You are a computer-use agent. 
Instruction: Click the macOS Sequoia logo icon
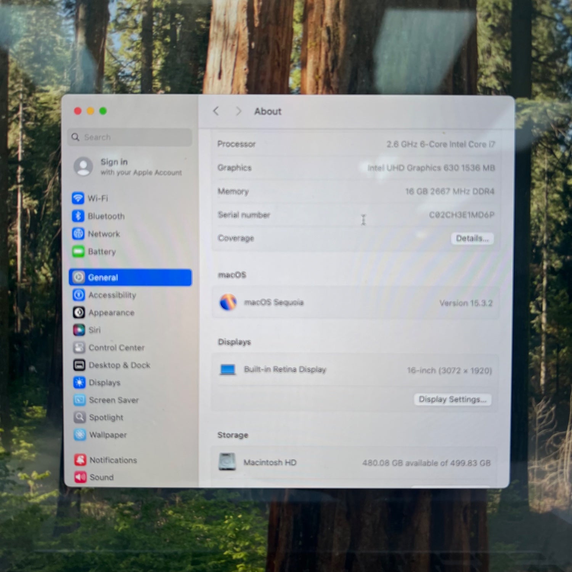pos(228,302)
